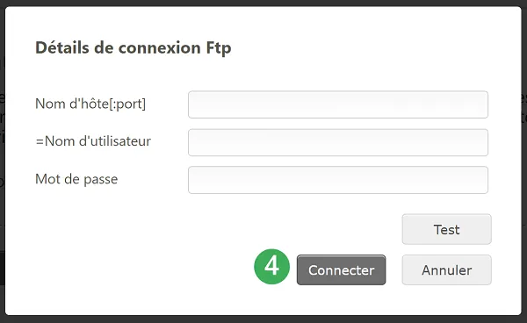Screen dimensions: 527x323
Task: Select the Mot de passe input field
Action: coord(338,180)
